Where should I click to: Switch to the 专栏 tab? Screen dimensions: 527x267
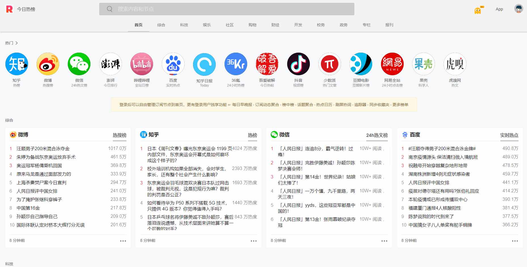(367, 25)
